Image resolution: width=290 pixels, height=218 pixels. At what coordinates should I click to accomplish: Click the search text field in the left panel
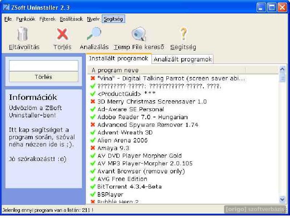pos(43,66)
